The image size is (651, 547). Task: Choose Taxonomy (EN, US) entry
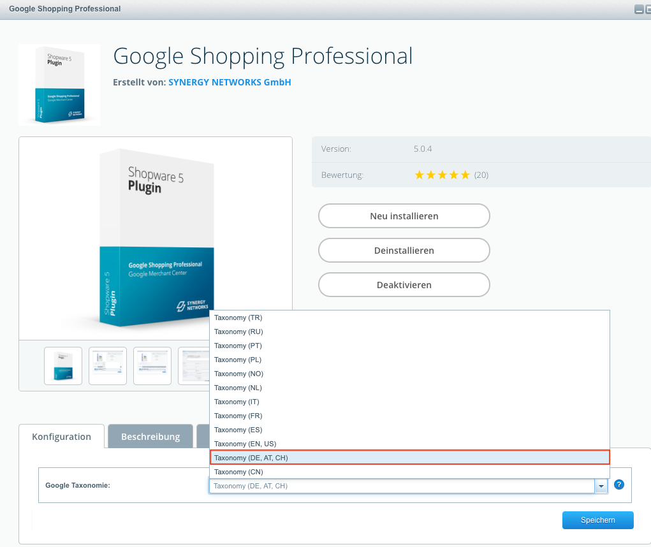409,444
